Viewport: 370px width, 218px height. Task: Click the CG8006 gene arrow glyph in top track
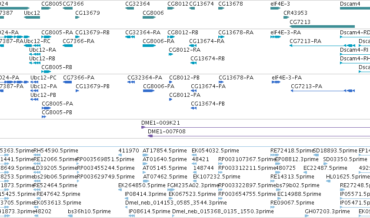[x=149, y=17]
